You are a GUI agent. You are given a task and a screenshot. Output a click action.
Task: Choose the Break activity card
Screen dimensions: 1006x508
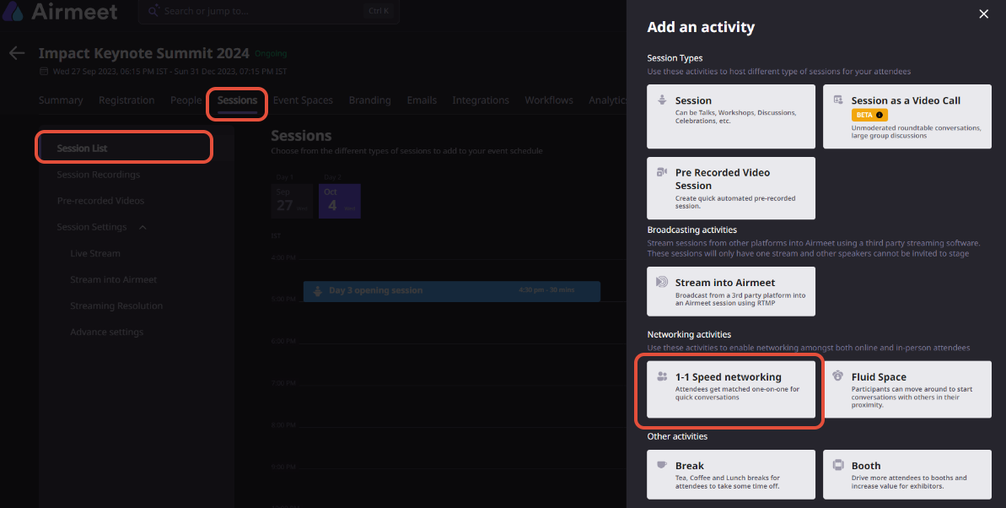[x=731, y=474]
